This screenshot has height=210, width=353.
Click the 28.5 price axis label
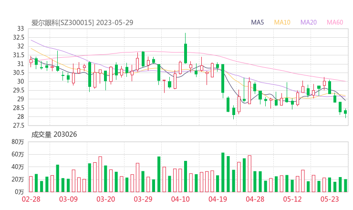coord(19,108)
